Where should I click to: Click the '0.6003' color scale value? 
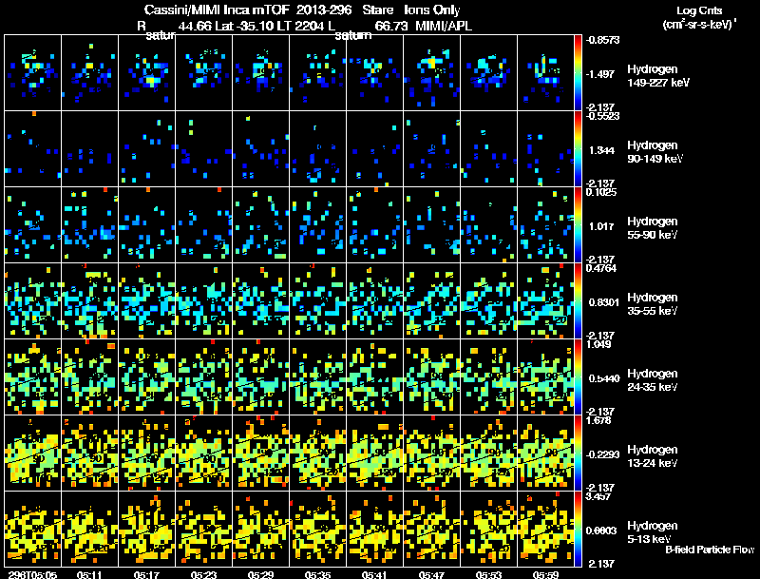click(601, 531)
